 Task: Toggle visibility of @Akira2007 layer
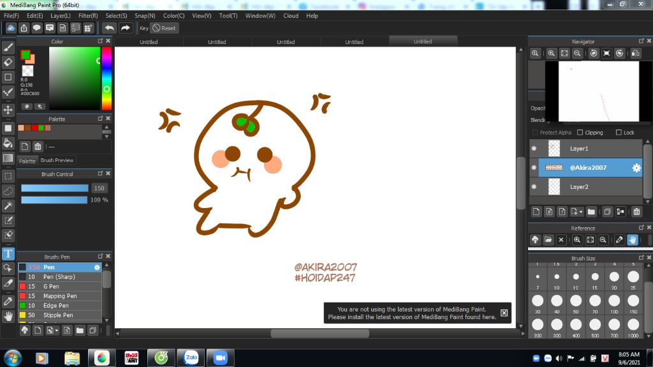[x=534, y=168]
